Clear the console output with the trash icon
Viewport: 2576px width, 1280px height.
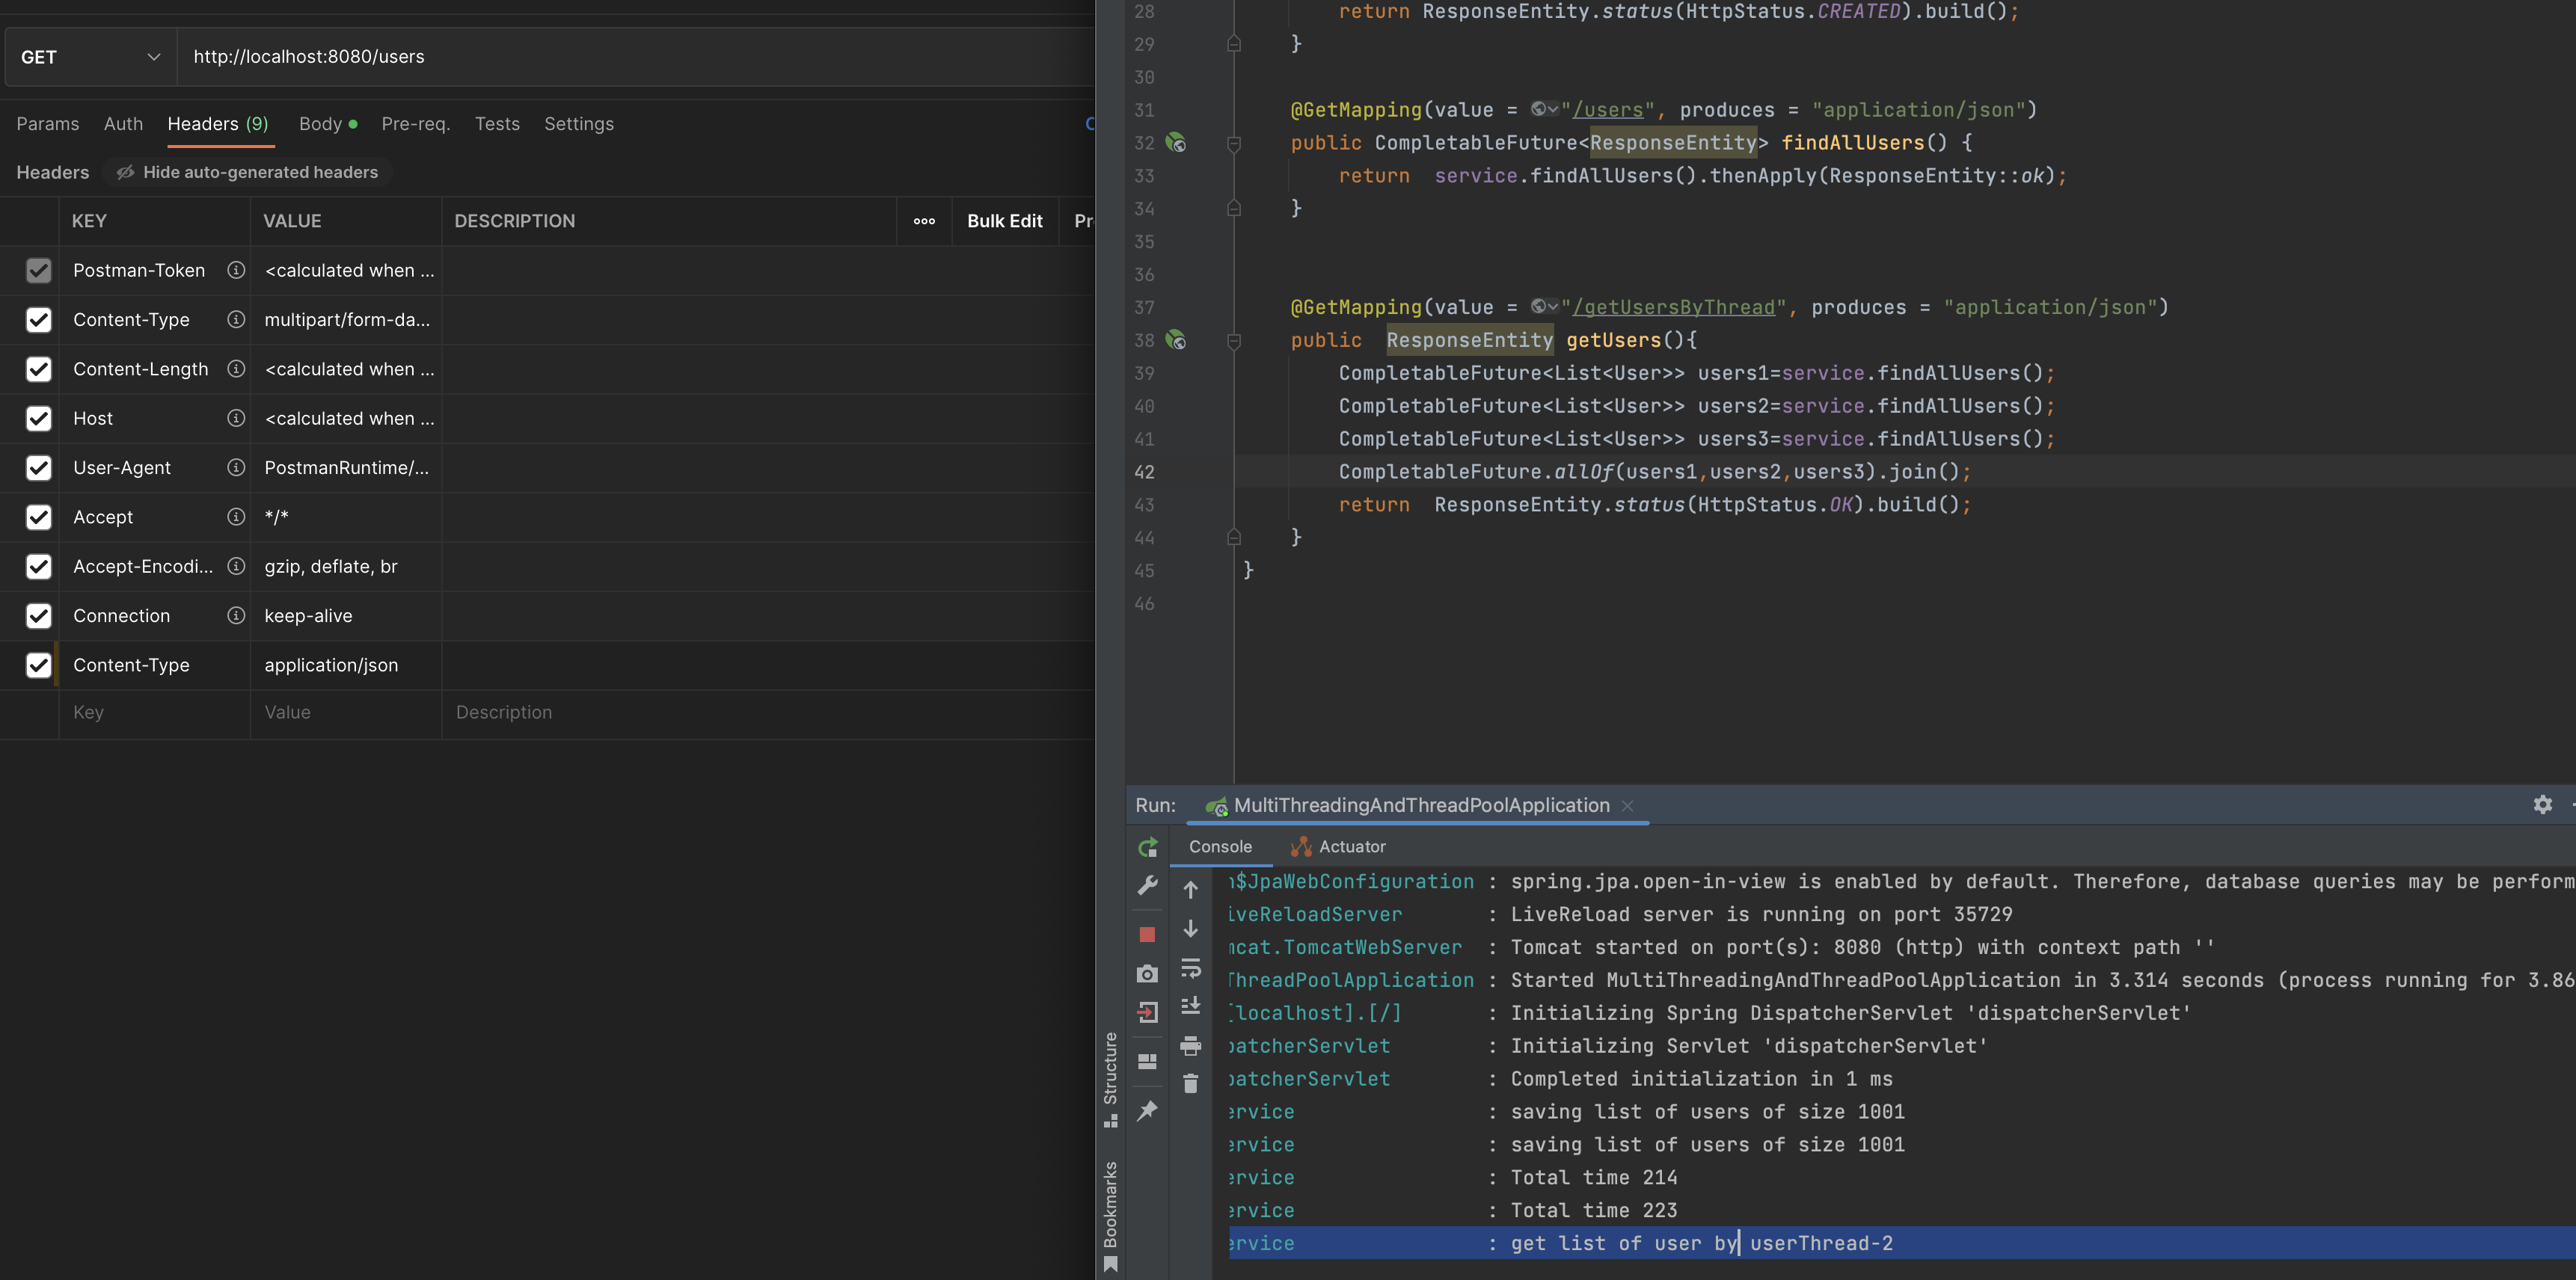[1191, 1080]
